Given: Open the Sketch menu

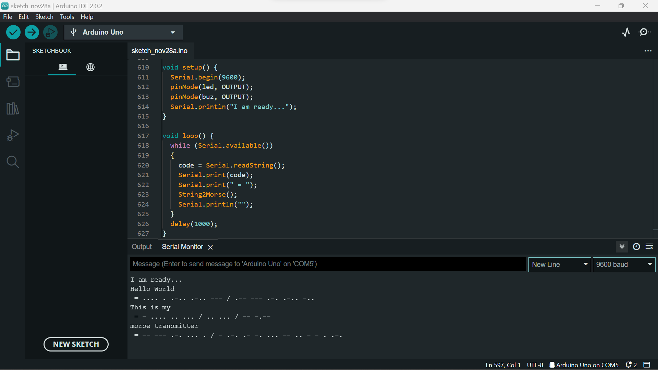Looking at the screenshot, I should tap(44, 17).
